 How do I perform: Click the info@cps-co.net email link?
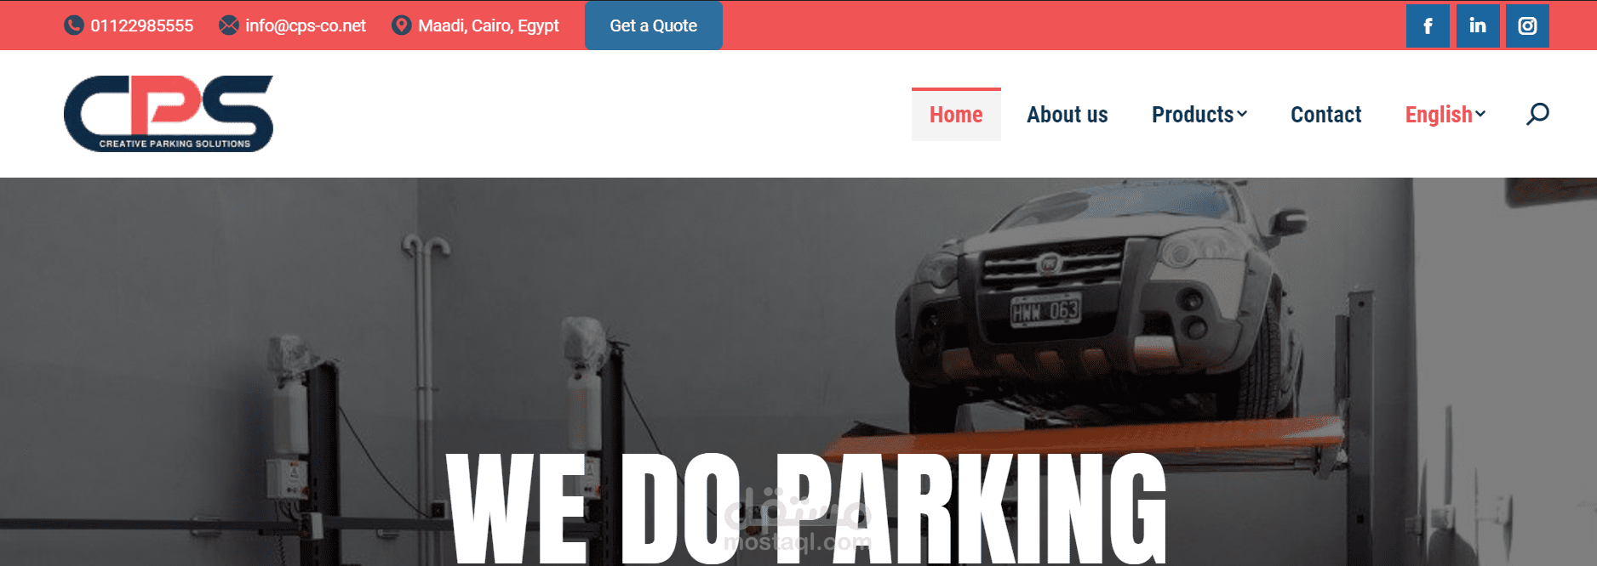coord(306,25)
